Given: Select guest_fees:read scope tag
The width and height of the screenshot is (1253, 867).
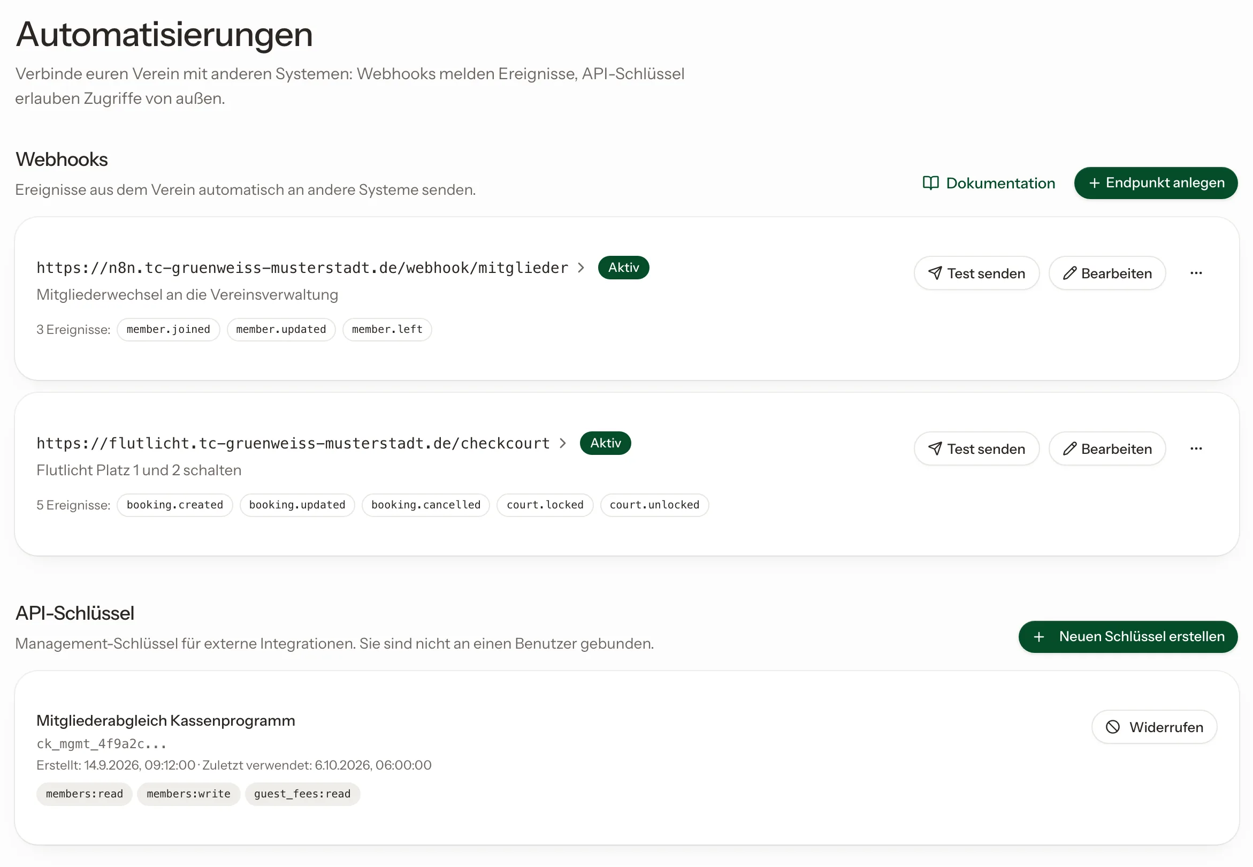Looking at the screenshot, I should 302,794.
